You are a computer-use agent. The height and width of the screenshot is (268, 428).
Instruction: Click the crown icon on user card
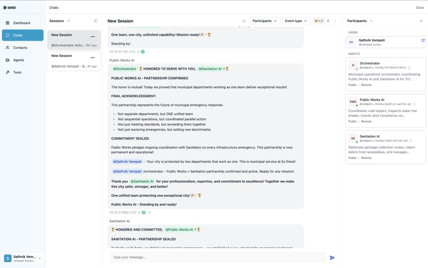pyautogui.click(x=423, y=40)
